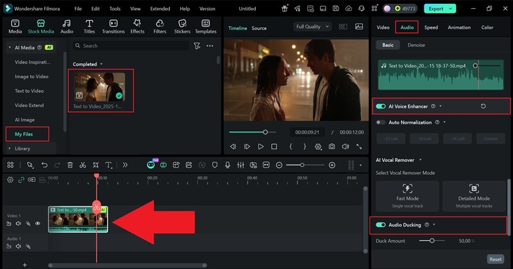The image size is (513, 269).
Task: Expand the Library tree section
Action: click(10, 149)
